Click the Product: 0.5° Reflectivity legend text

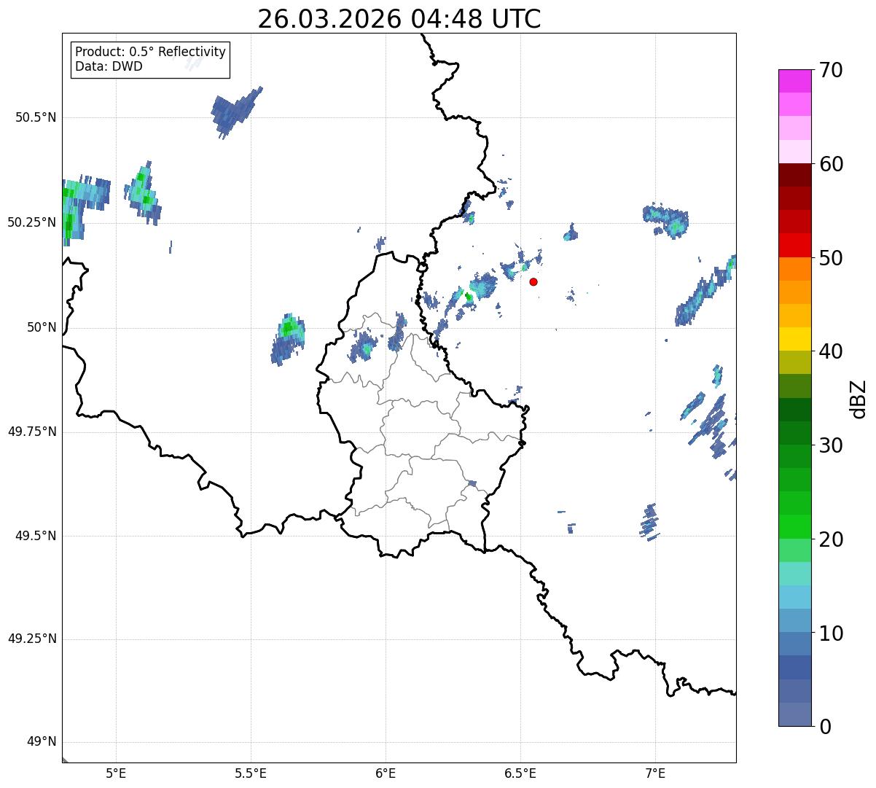tap(150, 52)
